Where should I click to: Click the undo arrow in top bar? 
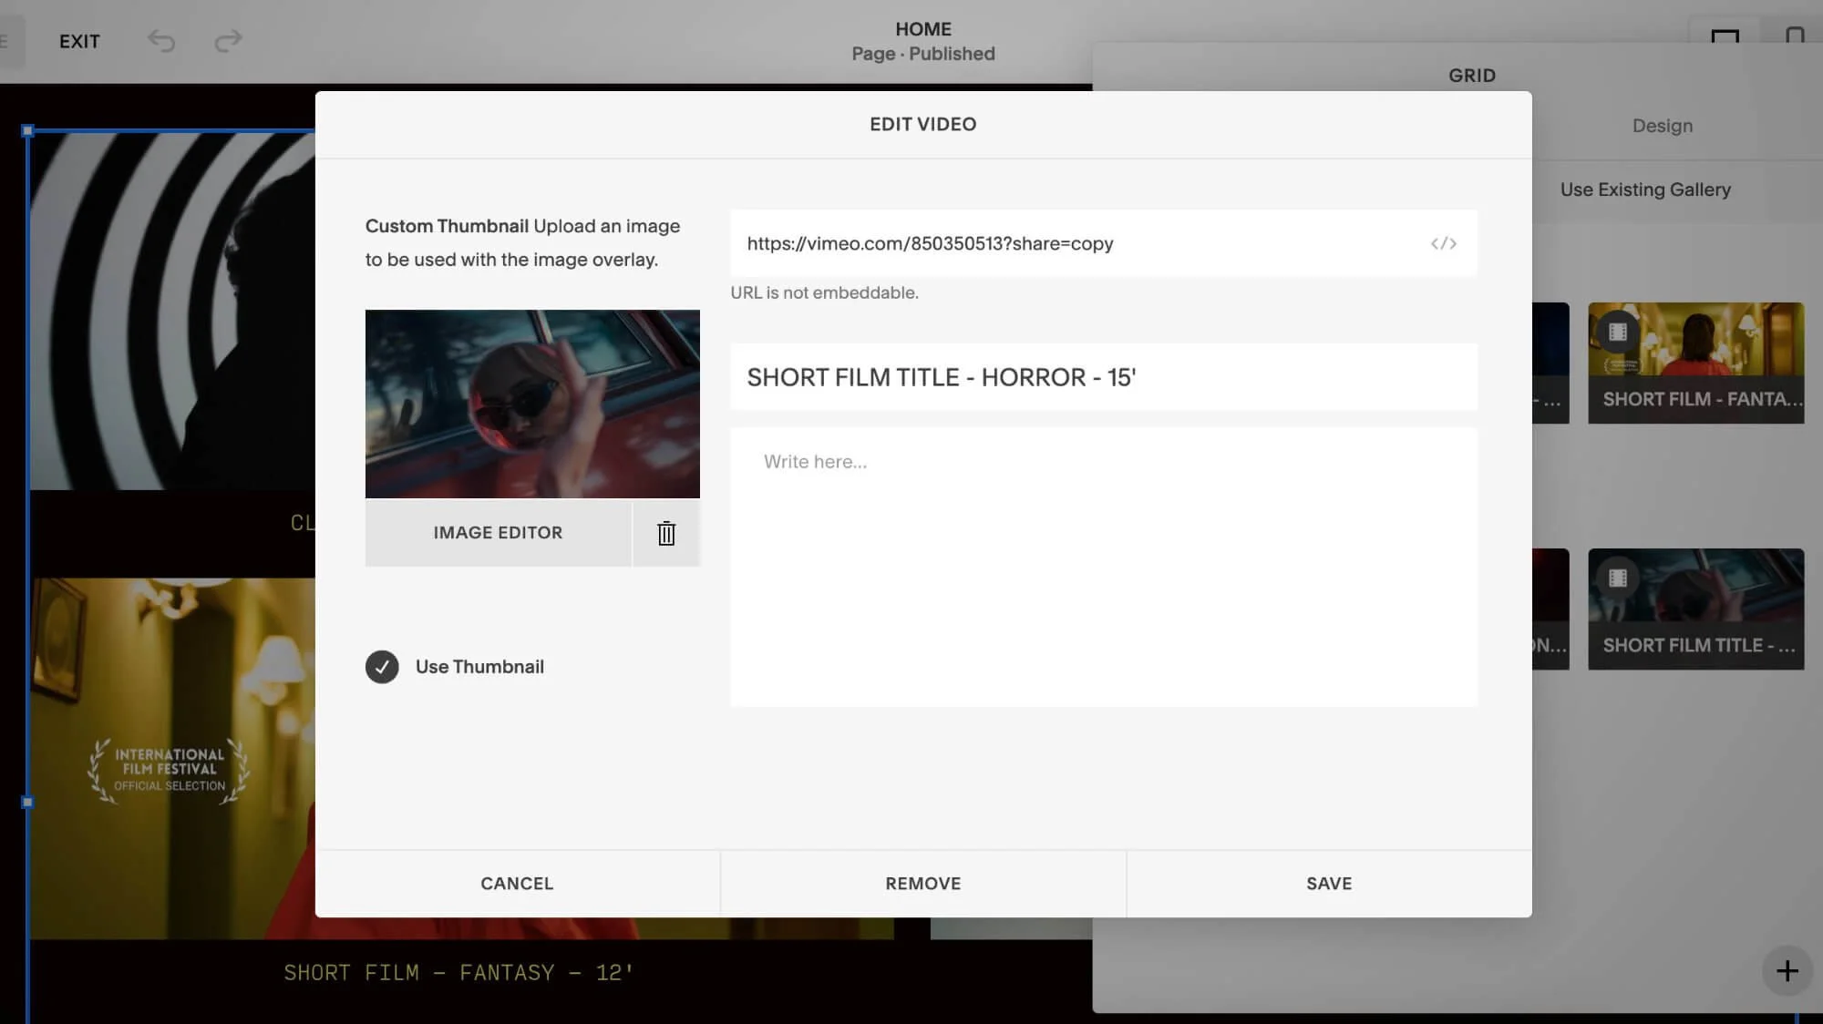(161, 41)
